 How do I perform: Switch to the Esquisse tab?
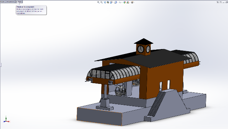[10, 1]
